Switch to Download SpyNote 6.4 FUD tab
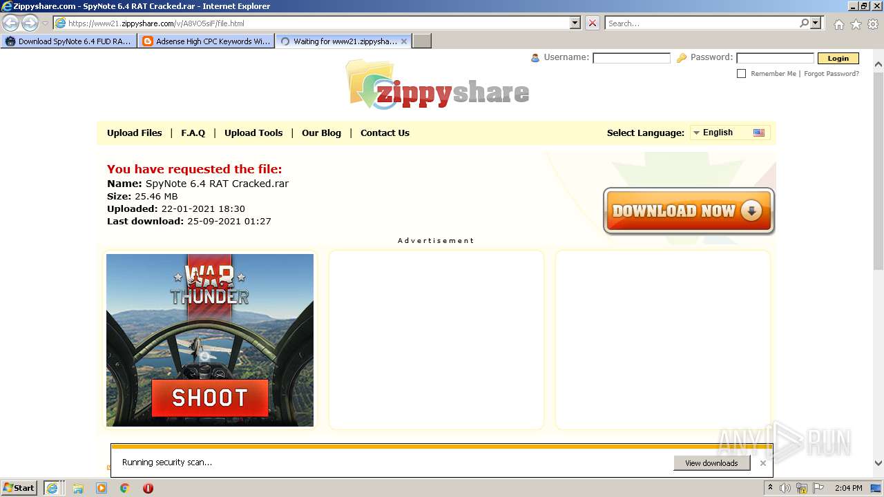This screenshot has height=497, width=884. pyautogui.click(x=68, y=41)
